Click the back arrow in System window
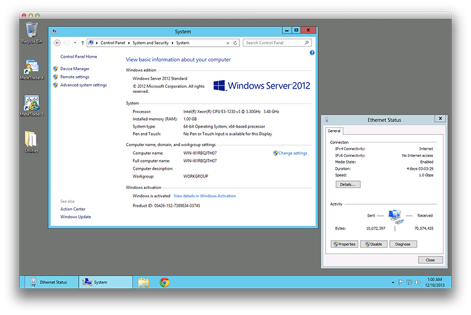471x315 pixels. pyautogui.click(x=57, y=43)
